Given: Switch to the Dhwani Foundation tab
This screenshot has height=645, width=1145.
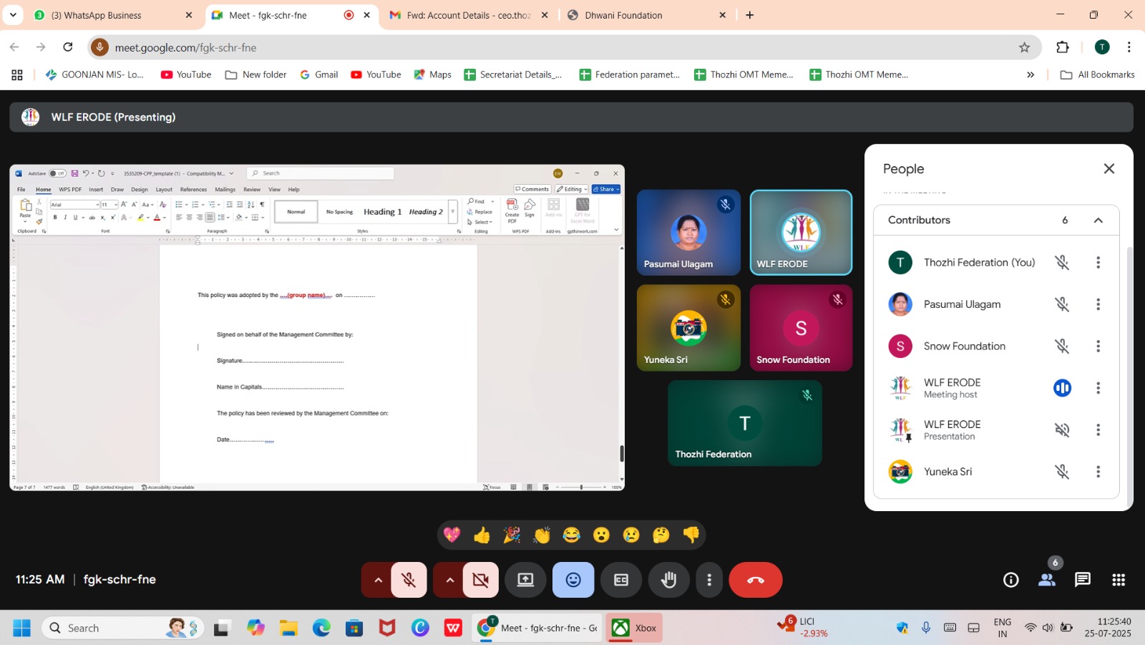Looking at the screenshot, I should (x=646, y=15).
